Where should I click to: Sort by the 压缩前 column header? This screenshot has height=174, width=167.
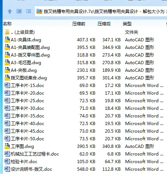(79, 24)
